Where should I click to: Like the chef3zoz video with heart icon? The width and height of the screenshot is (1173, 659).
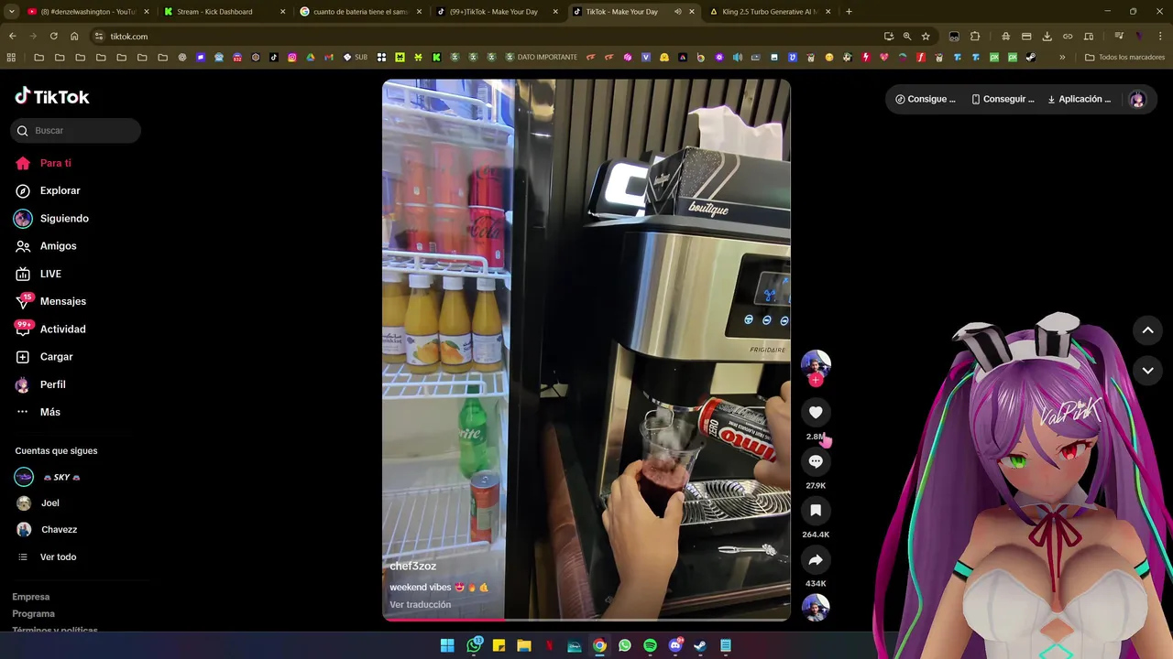[x=816, y=413]
